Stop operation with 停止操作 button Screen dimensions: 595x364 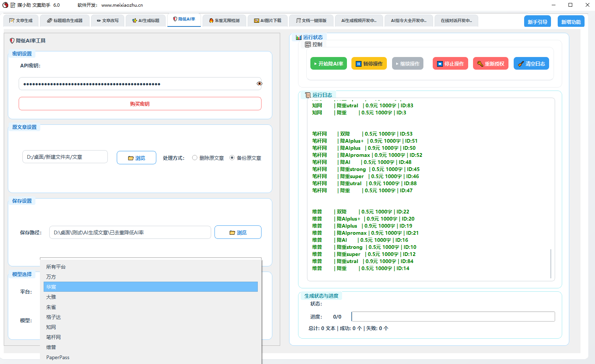(x=450, y=64)
